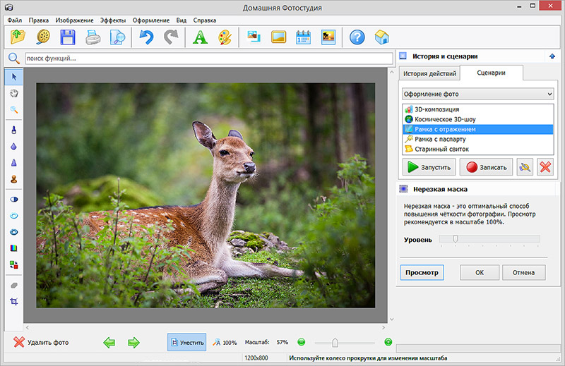Viewport: 565px width, 366px height.
Task: Click the save floppy disk icon
Action: pyautogui.click(x=68, y=37)
